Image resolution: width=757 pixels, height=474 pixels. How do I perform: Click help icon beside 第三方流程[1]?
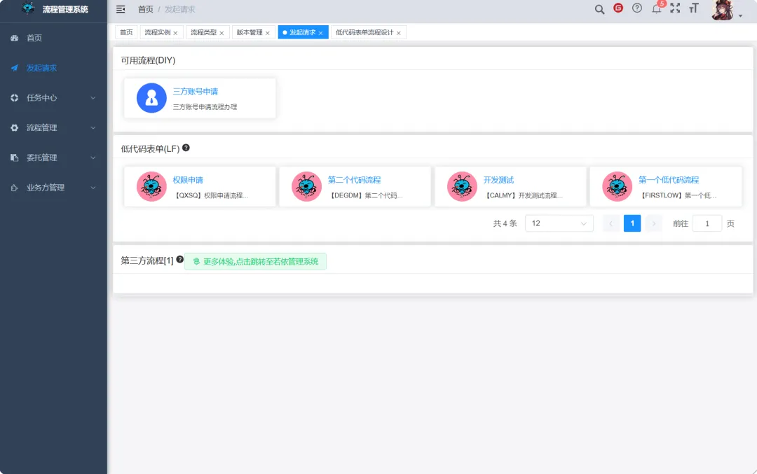click(x=179, y=260)
